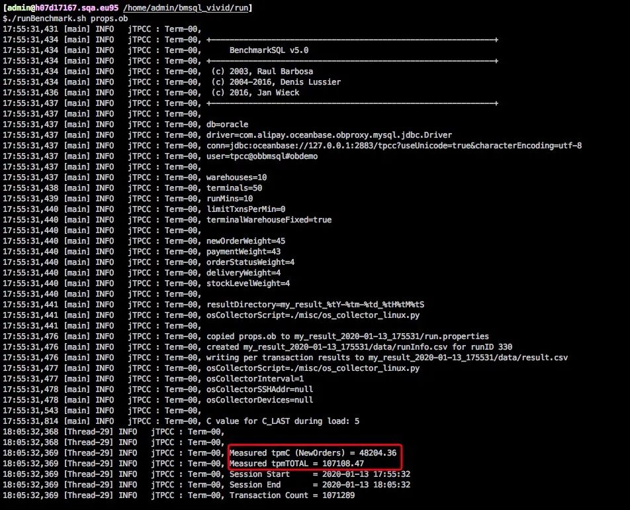Click the 'terminals=50' value
The height and width of the screenshot is (510, 630).
pyautogui.click(x=234, y=188)
